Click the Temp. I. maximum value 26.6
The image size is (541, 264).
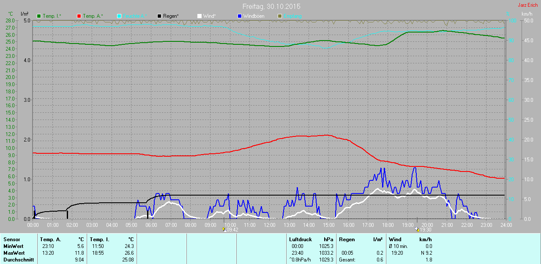(x=128, y=253)
